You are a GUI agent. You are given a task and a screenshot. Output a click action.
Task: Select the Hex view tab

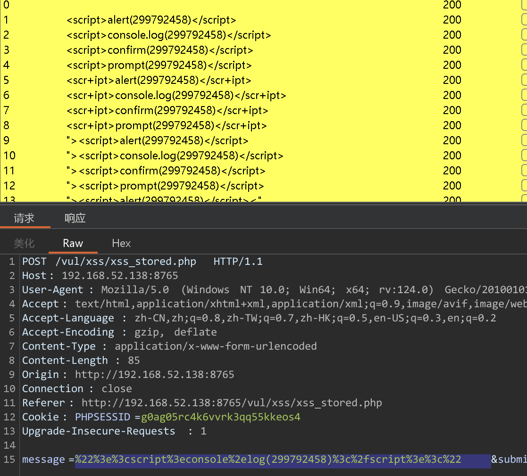pos(121,243)
